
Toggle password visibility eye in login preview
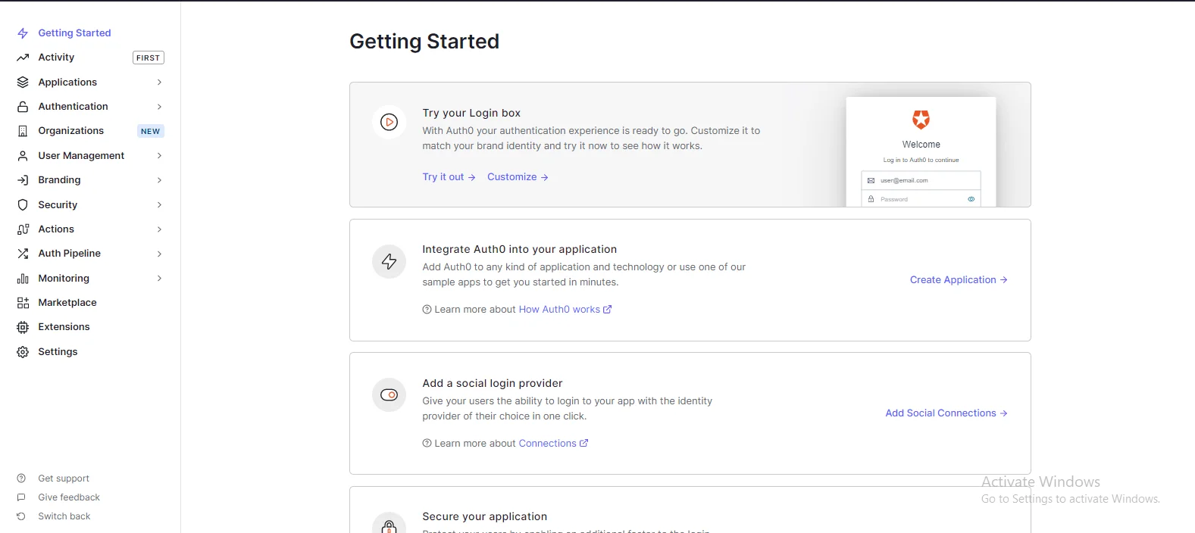[x=971, y=199]
